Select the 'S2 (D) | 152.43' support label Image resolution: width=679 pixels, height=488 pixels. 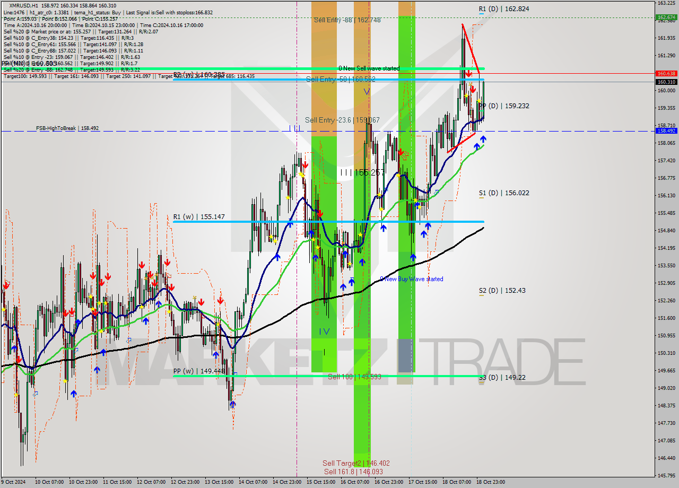(x=502, y=291)
